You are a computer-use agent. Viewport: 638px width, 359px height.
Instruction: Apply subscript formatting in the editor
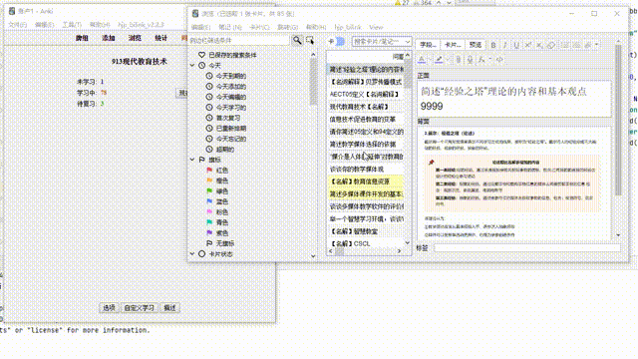[539, 45]
